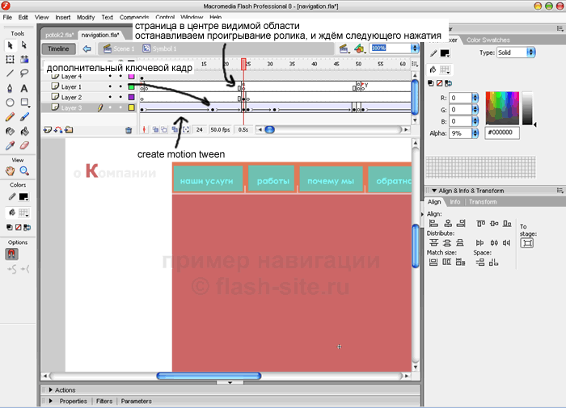This screenshot has height=408, width=566.
Task: Toggle visibility dot of Layer 1
Action: pyautogui.click(x=110, y=86)
